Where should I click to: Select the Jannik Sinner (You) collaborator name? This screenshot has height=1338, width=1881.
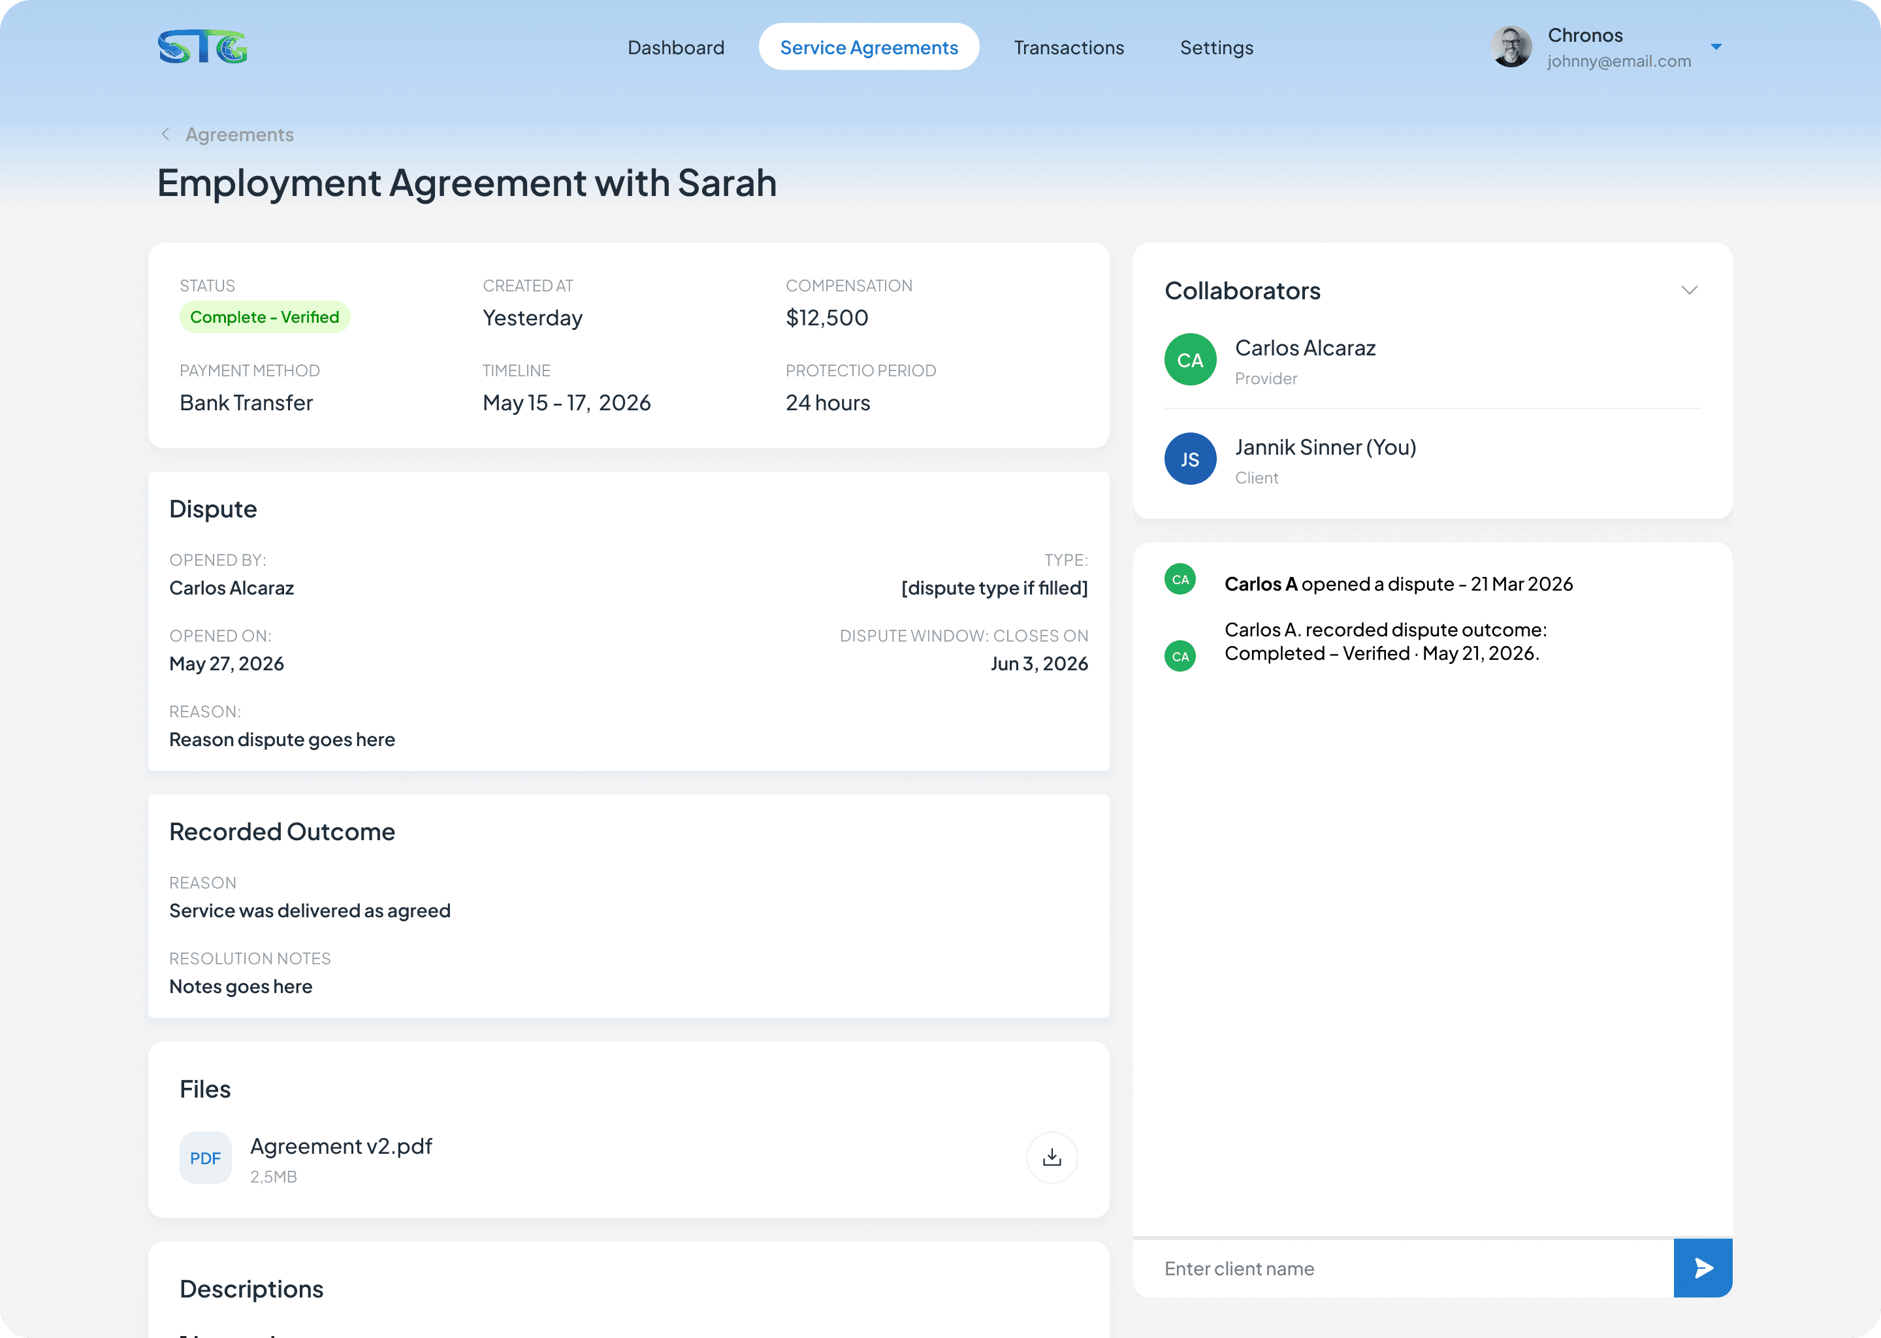[x=1325, y=448]
